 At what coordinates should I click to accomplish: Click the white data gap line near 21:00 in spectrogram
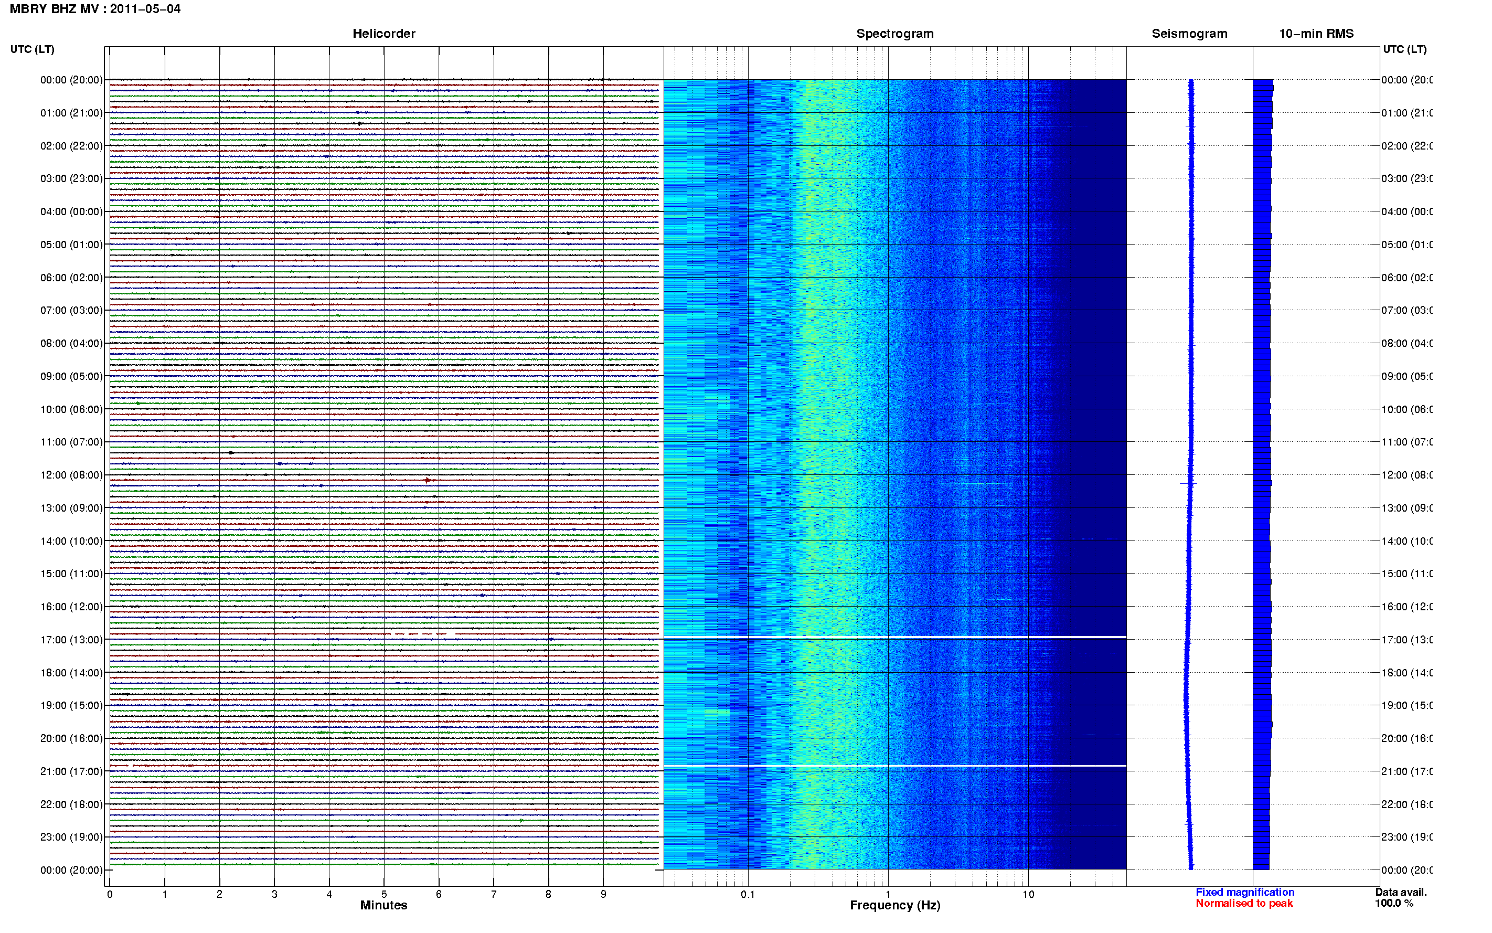[x=895, y=766]
